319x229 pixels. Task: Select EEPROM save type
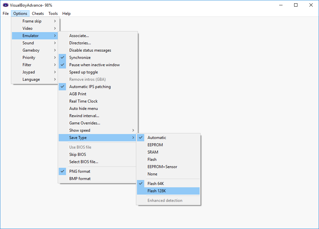(x=168, y=145)
